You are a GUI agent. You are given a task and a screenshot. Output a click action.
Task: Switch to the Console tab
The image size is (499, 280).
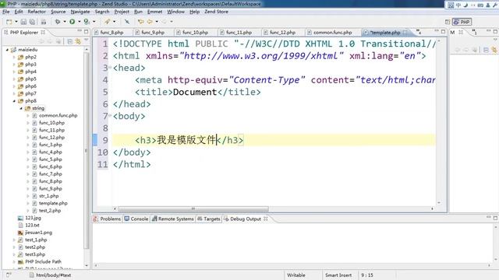coord(136,219)
